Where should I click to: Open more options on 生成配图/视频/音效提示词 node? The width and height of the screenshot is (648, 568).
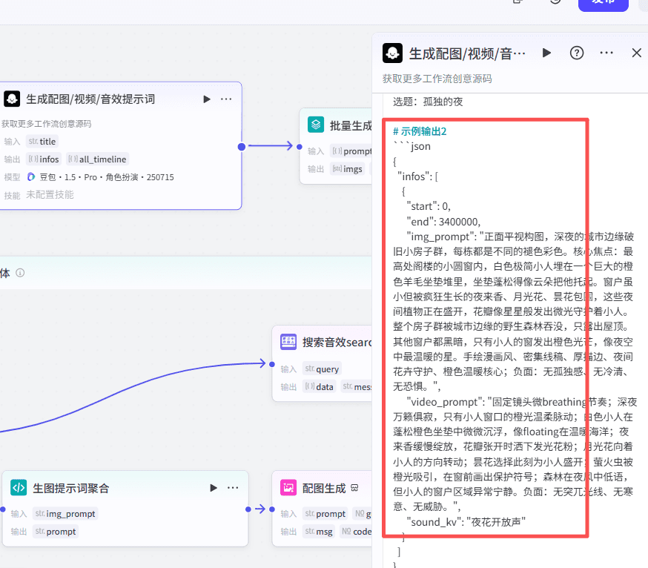click(226, 99)
